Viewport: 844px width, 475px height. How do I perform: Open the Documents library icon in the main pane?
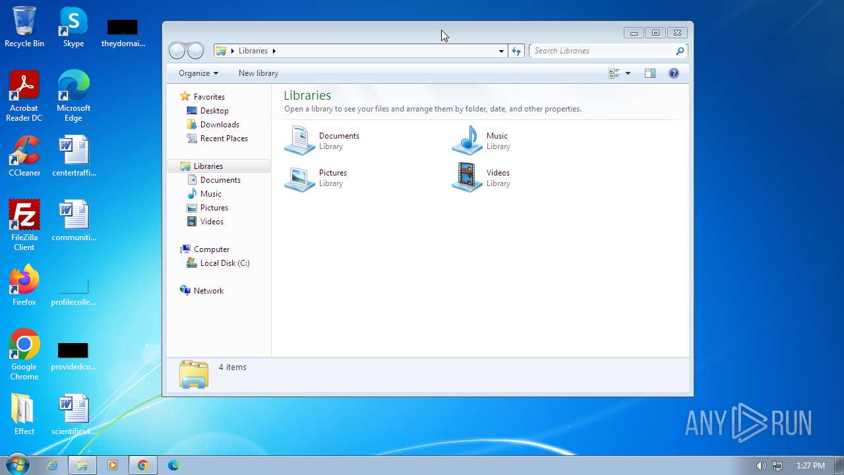point(300,141)
